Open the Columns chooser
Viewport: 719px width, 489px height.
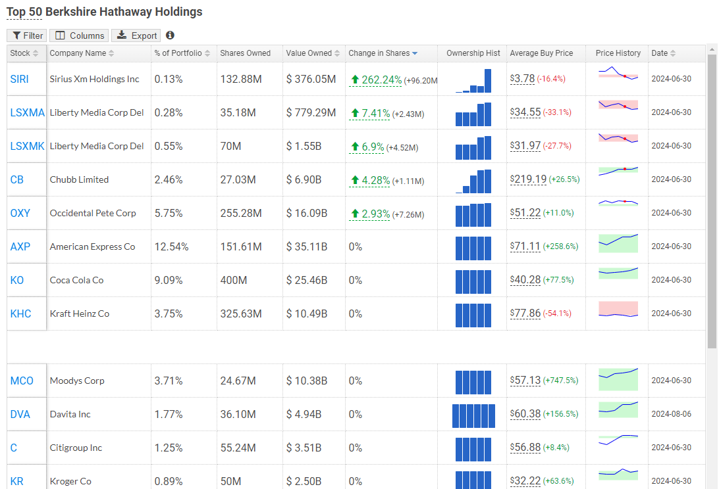79,35
